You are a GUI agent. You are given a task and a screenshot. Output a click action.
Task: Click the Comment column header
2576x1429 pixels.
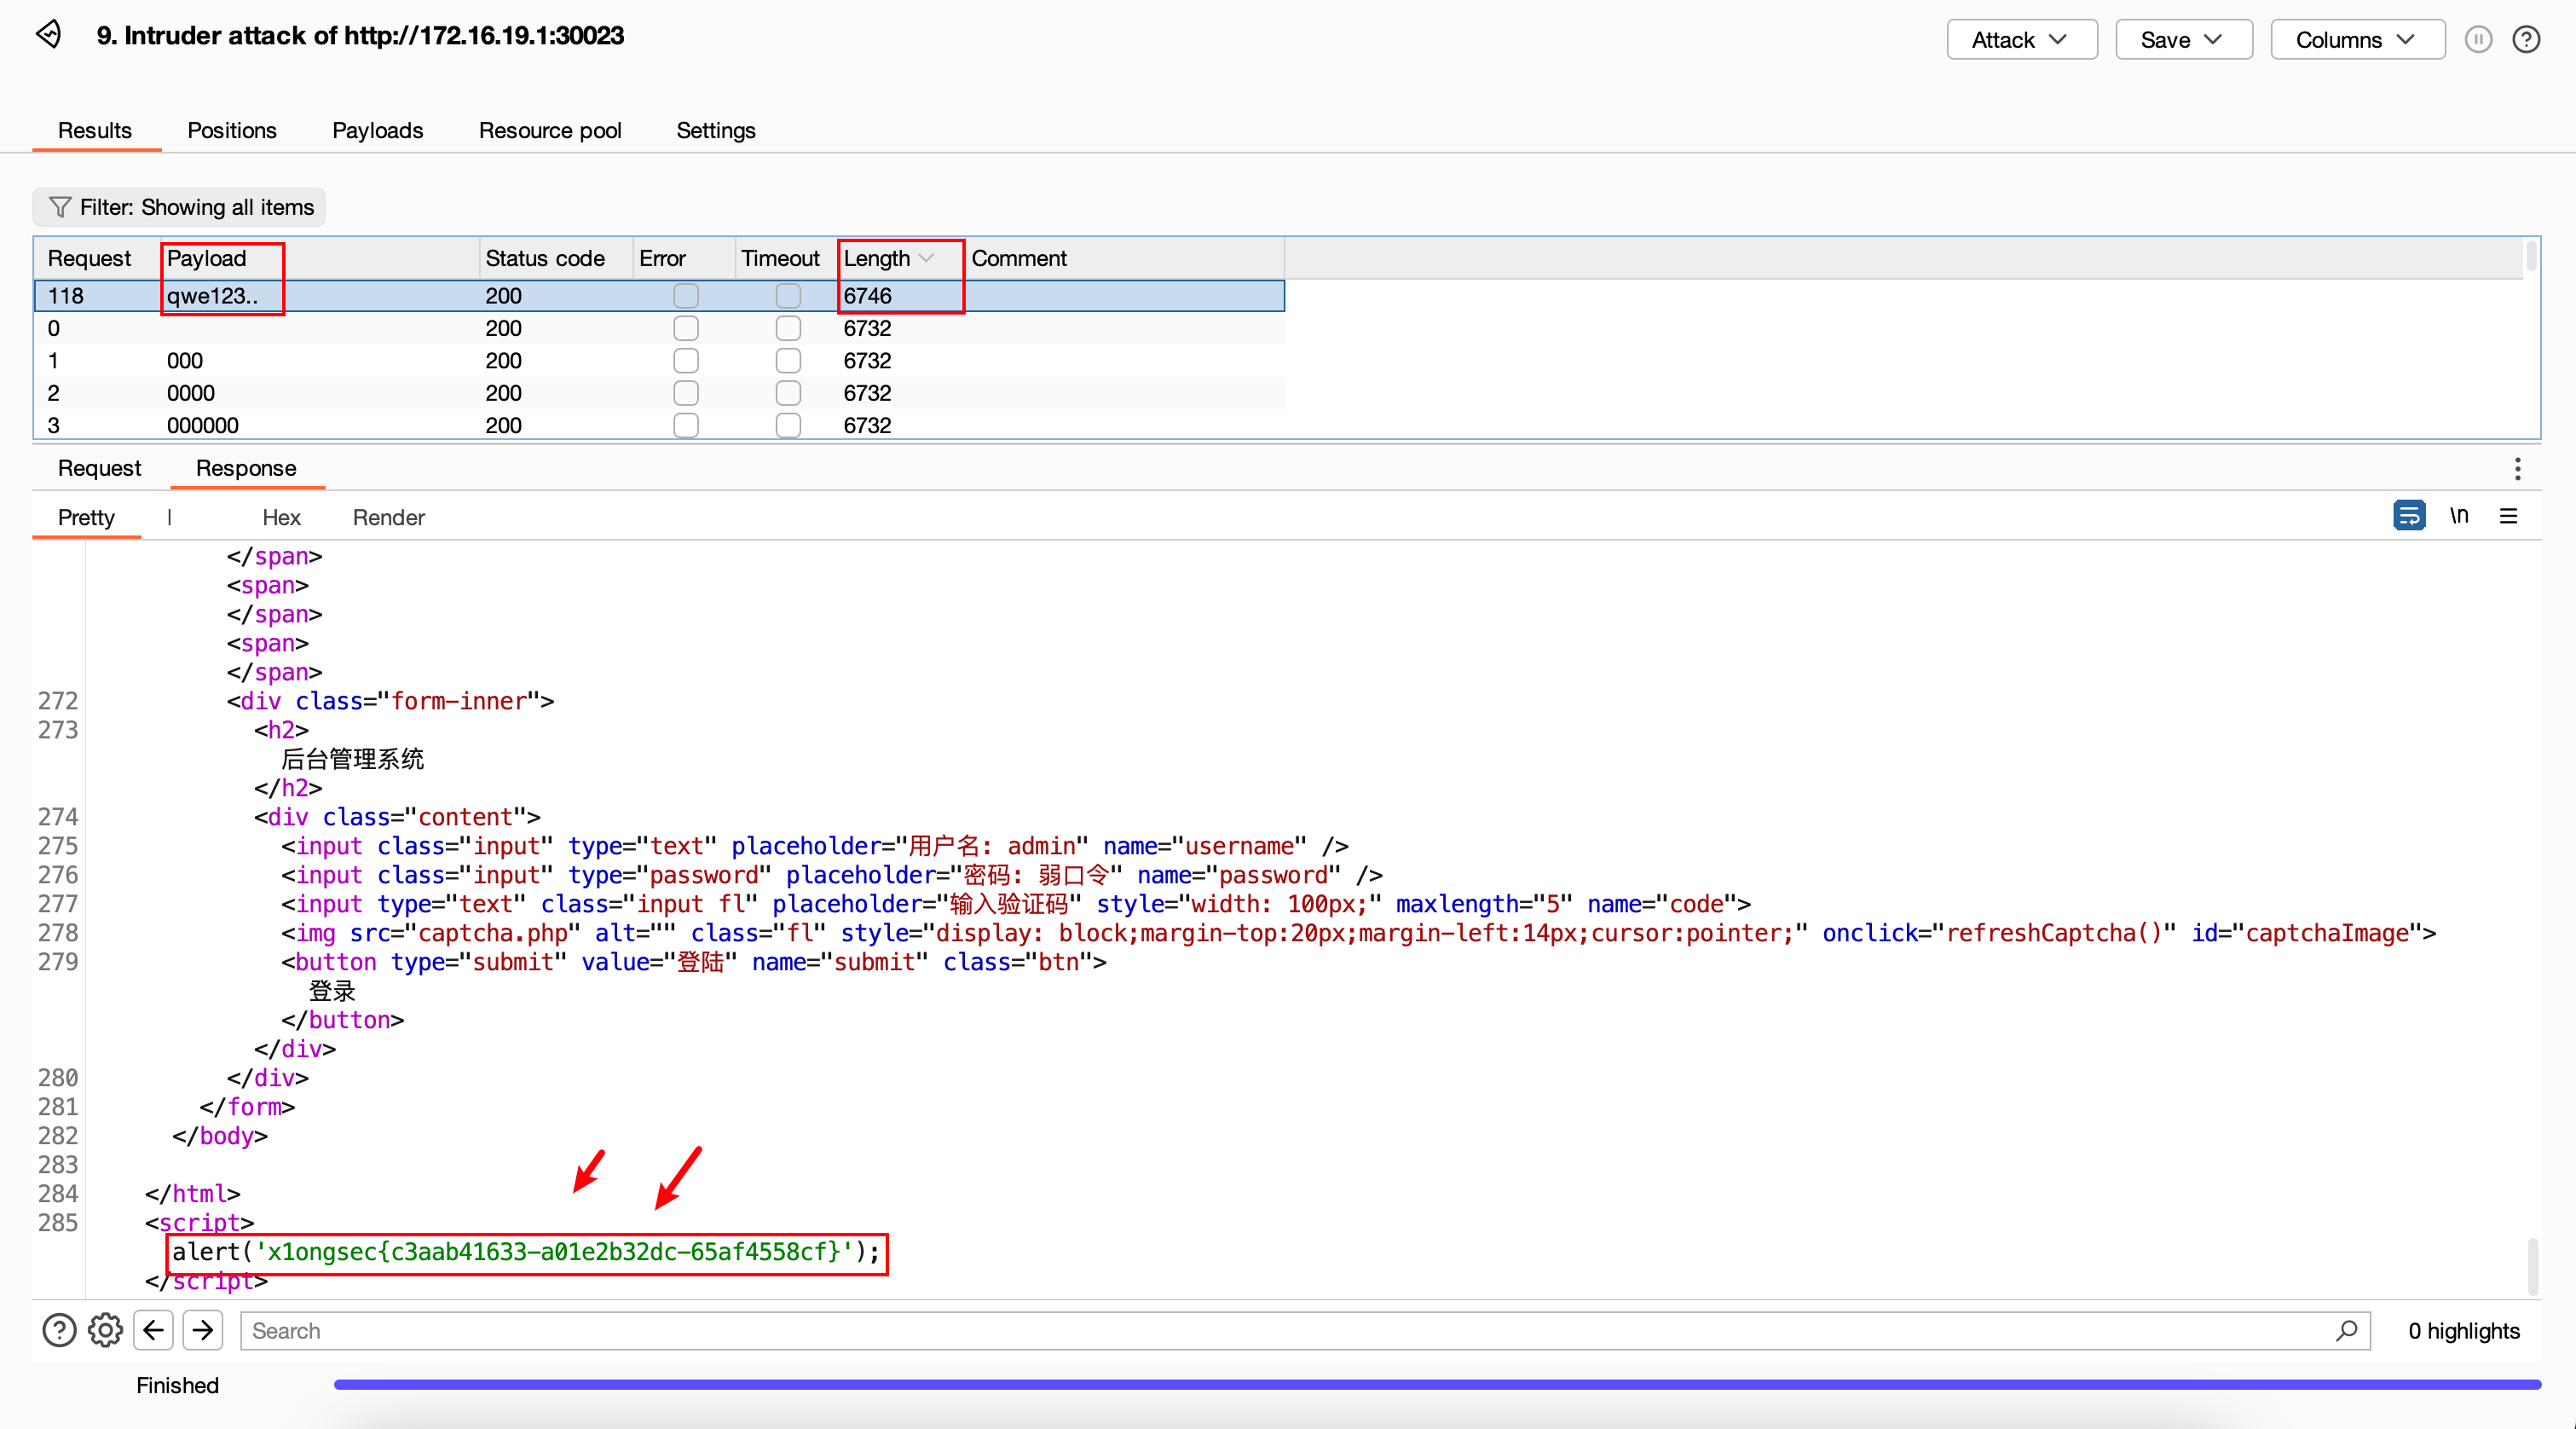[x=1125, y=258]
